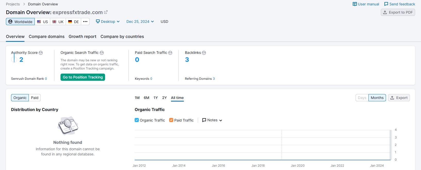Click the Organic Search Traffic info icon

(x=102, y=53)
